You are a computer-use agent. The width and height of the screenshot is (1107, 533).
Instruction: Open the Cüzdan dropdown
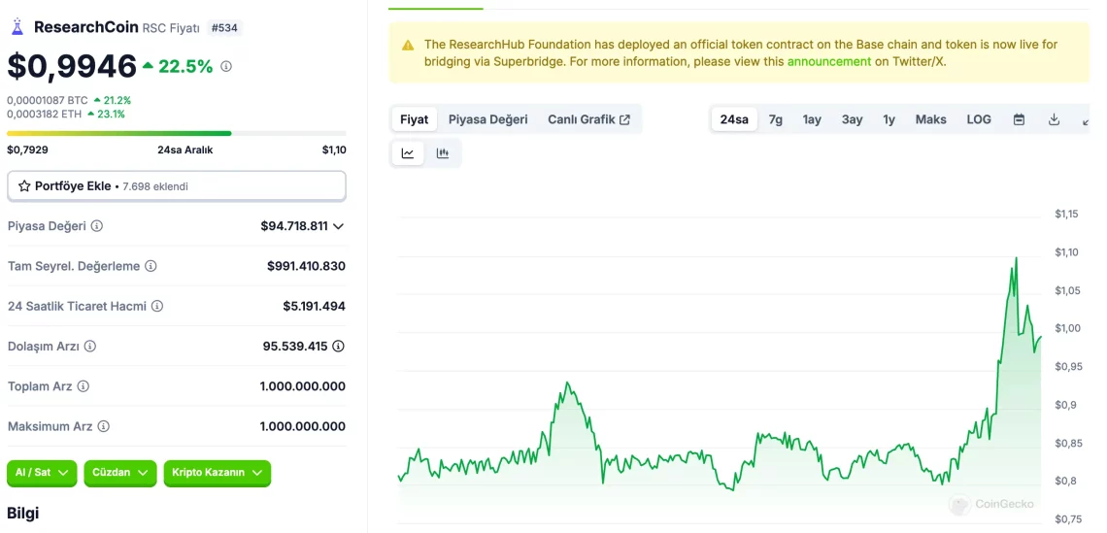(120, 473)
